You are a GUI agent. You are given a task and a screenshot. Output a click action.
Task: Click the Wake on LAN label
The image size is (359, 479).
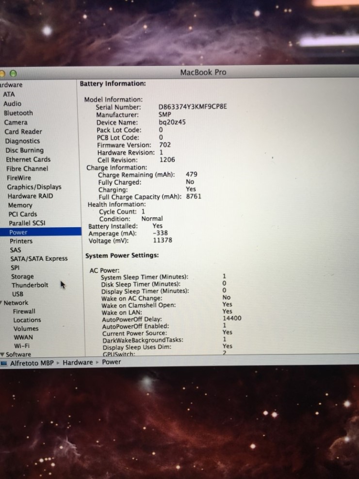122,313
